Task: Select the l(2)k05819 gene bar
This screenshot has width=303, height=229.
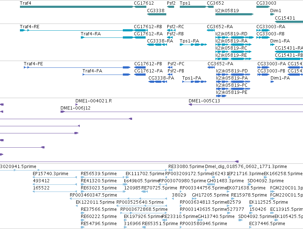Action: 234,14
